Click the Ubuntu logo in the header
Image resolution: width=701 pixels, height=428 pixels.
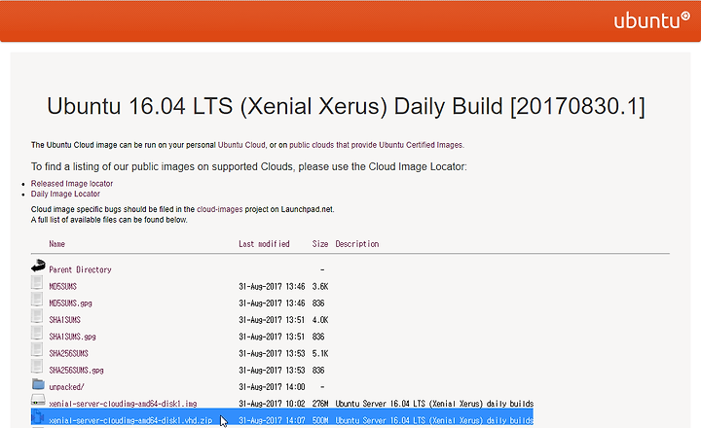[651, 20]
